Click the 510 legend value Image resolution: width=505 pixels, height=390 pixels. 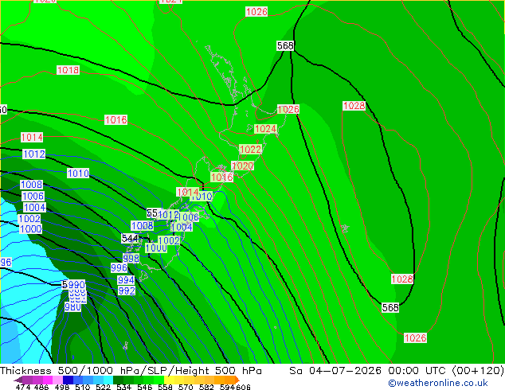[x=83, y=387]
